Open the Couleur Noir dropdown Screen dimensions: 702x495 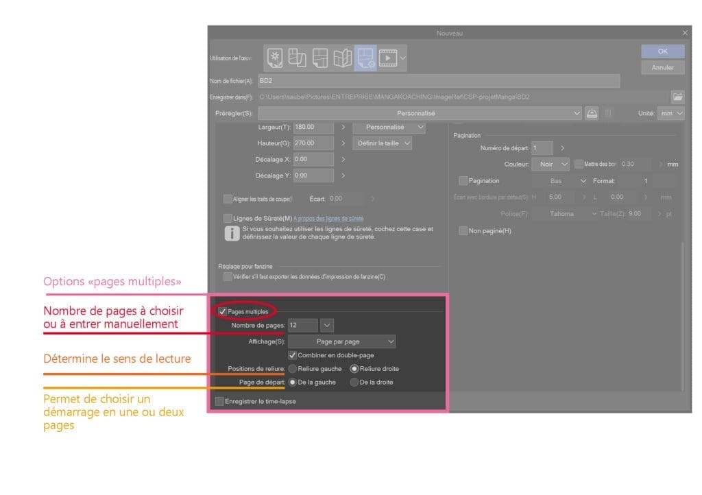coord(550,165)
